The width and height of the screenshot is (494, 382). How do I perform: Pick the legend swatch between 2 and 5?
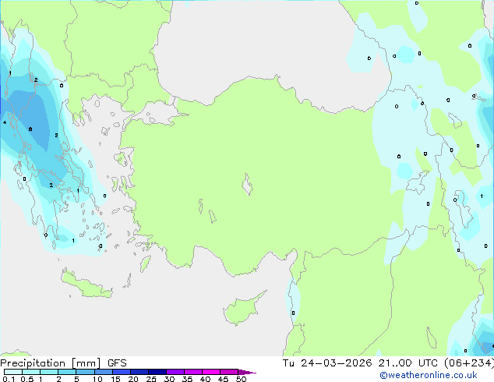(67, 372)
